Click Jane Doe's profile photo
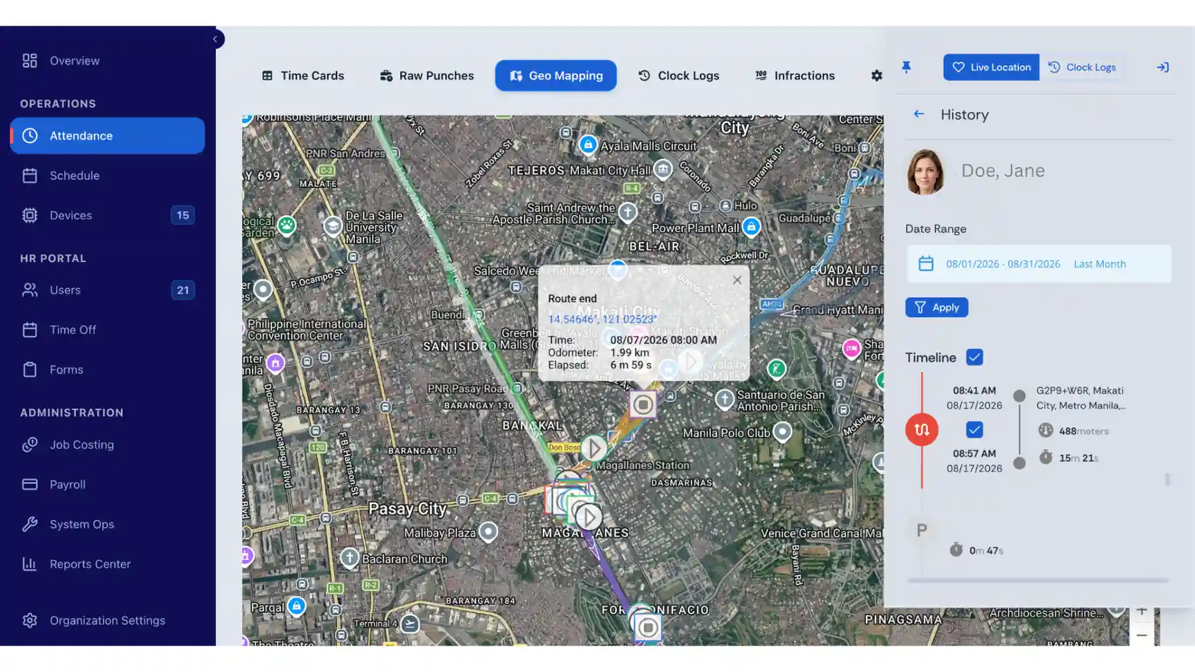Viewport: 1195px width, 672px height. click(925, 171)
